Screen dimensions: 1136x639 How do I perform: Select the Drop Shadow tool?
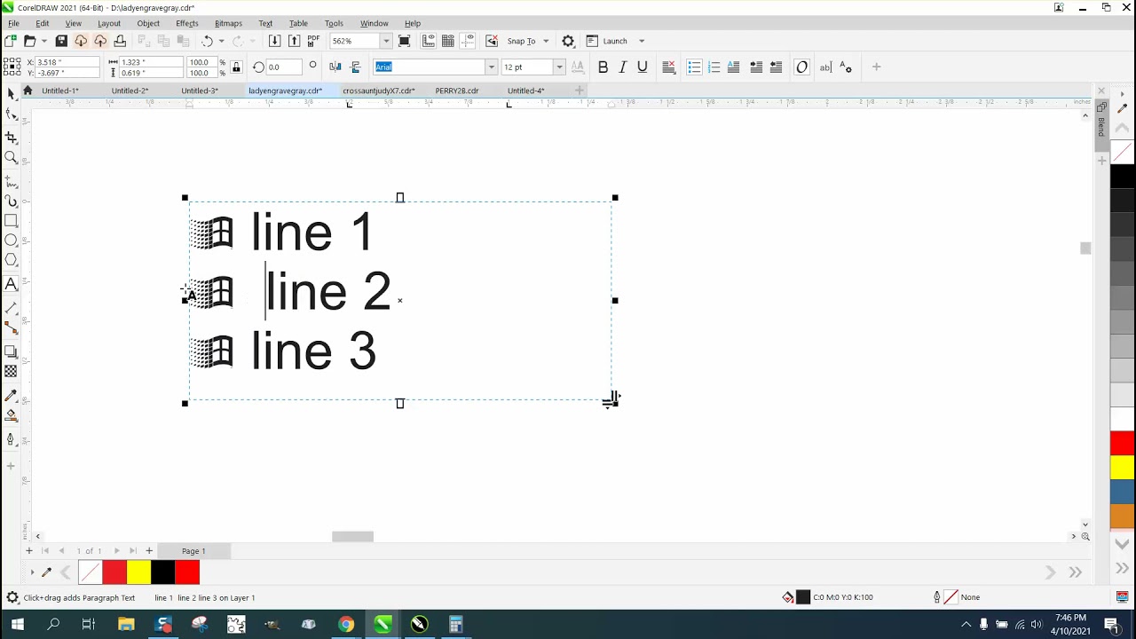tap(11, 351)
